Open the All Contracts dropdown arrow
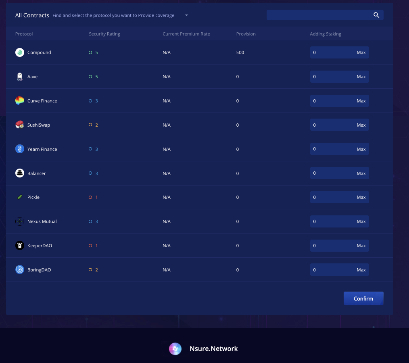Image resolution: width=409 pixels, height=363 pixels. [x=186, y=15]
